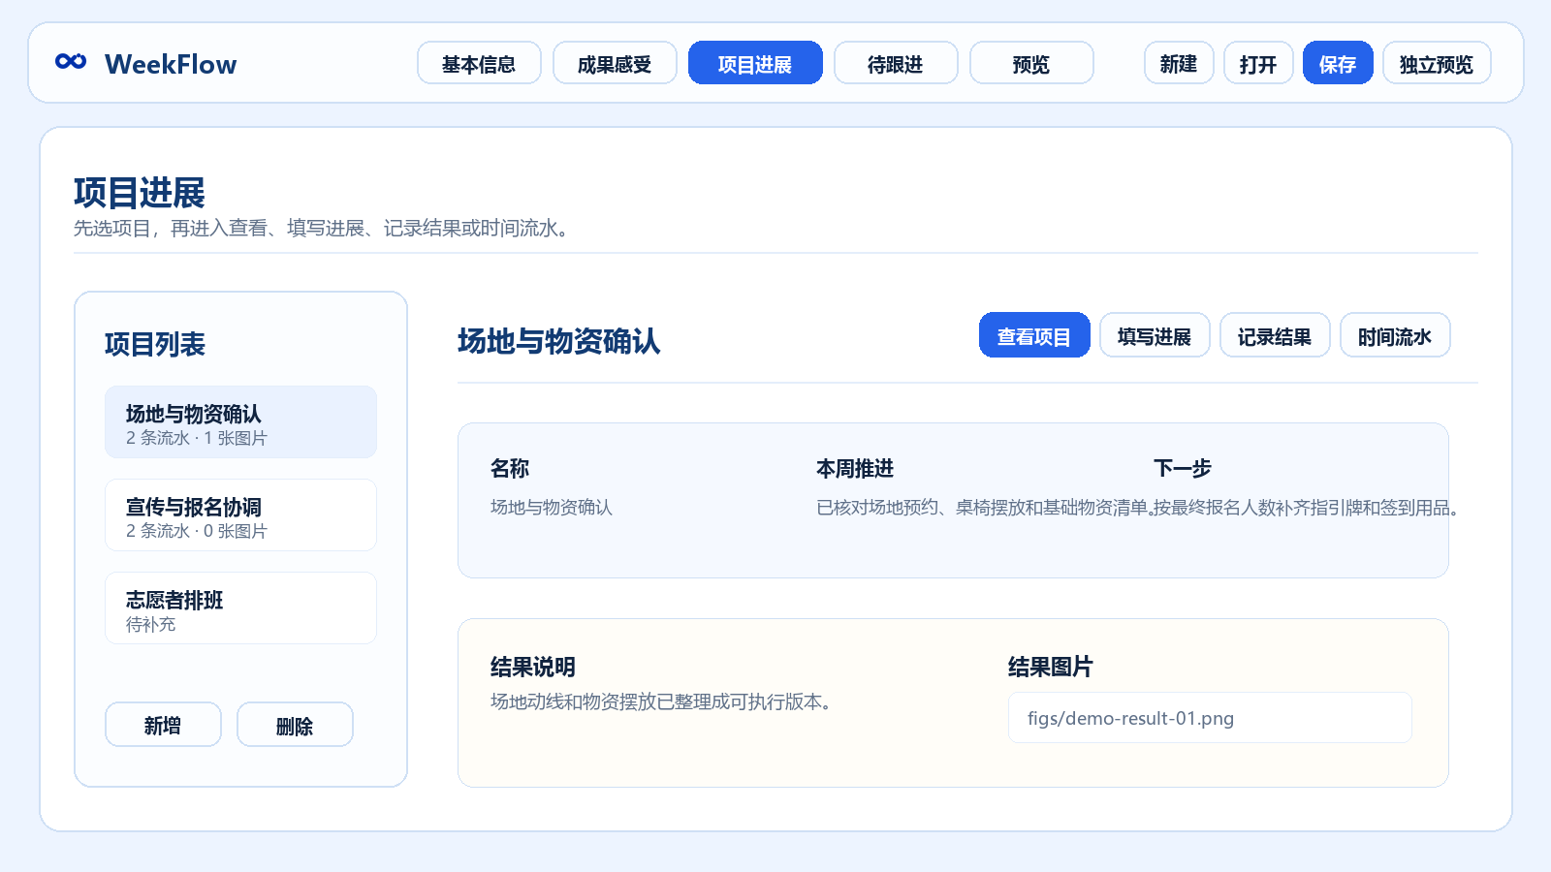Switch to the 查看项目 view
The image size is (1551, 872).
coord(1034,335)
